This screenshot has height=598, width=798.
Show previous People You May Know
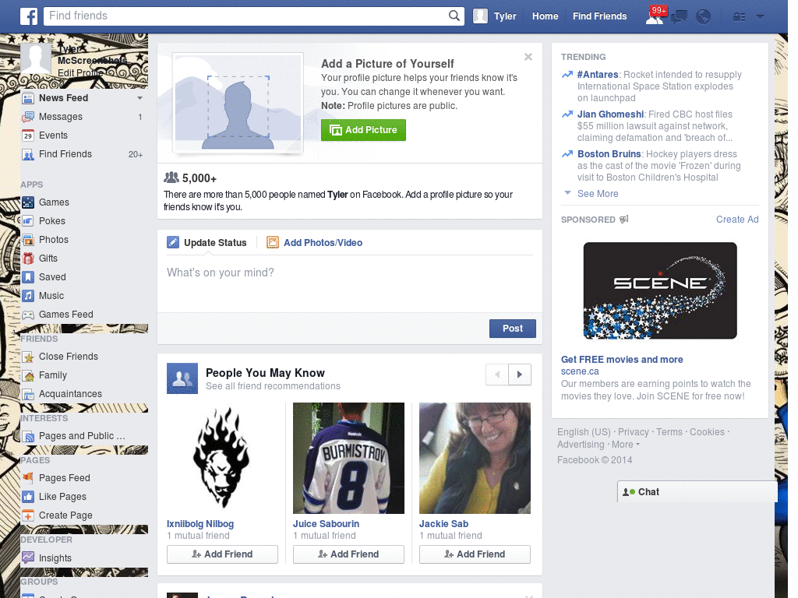(497, 375)
